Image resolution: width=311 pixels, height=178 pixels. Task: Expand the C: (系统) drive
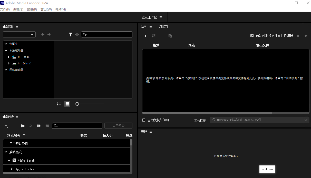[x=8, y=57]
